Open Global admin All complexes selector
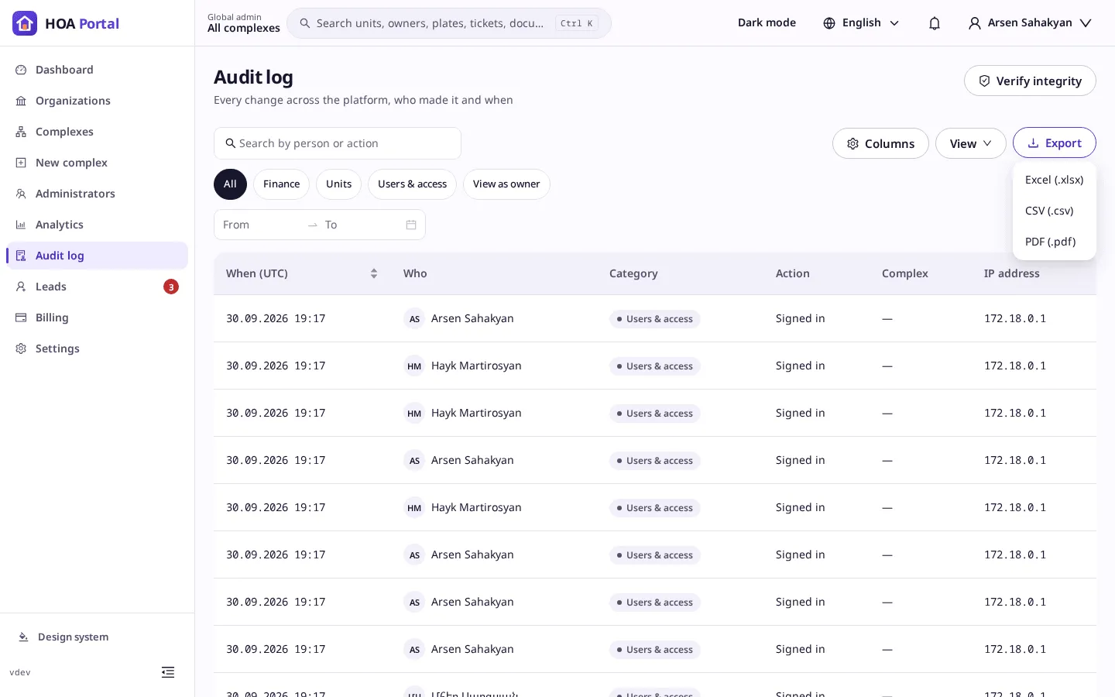Screen dimensions: 1115x697 (244, 23)
